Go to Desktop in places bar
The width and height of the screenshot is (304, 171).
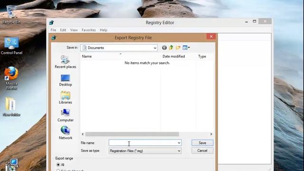coord(66,80)
